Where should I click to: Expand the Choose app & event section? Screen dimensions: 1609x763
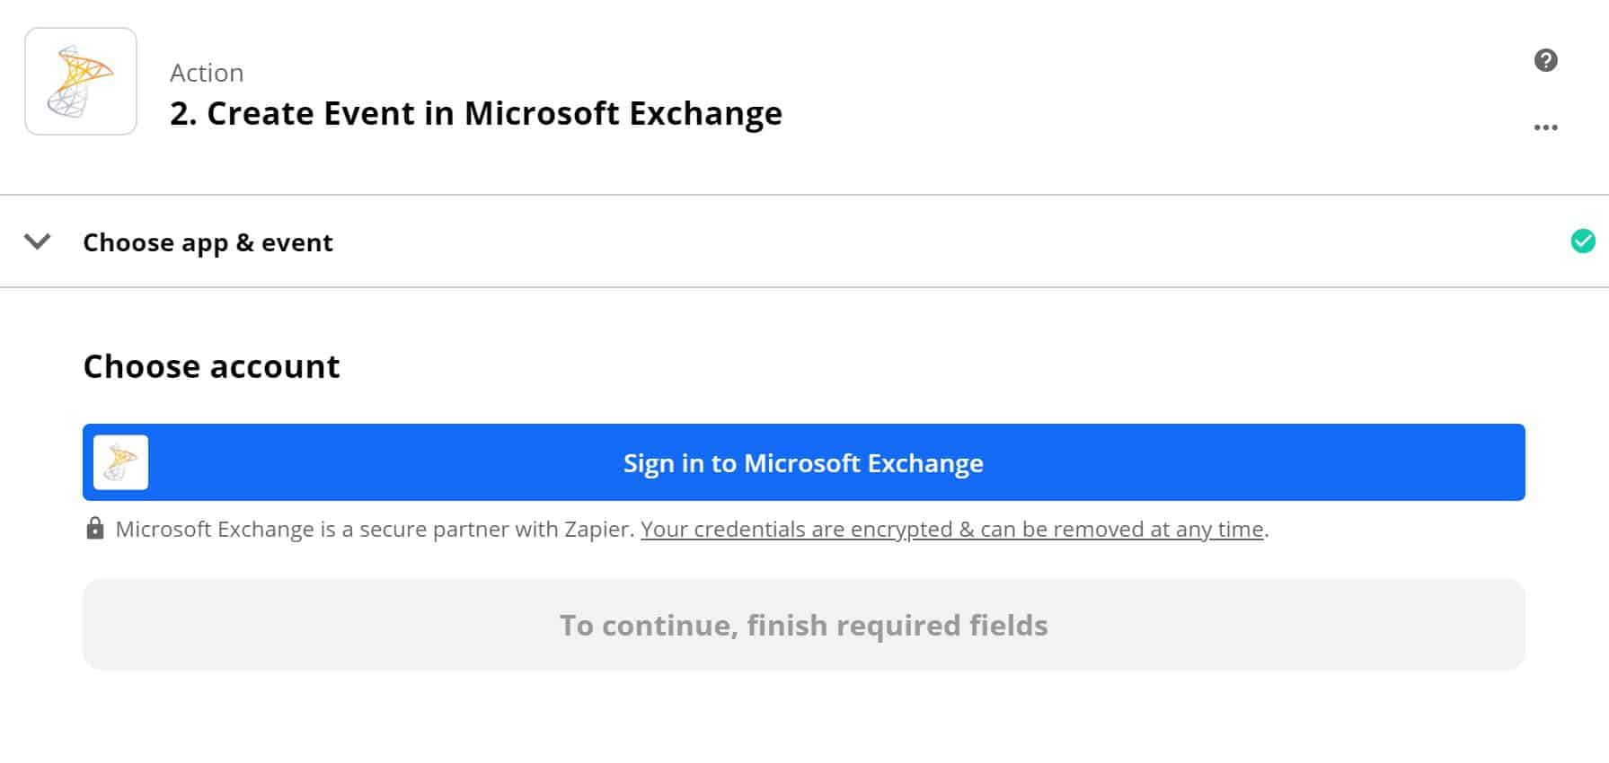[x=208, y=242]
